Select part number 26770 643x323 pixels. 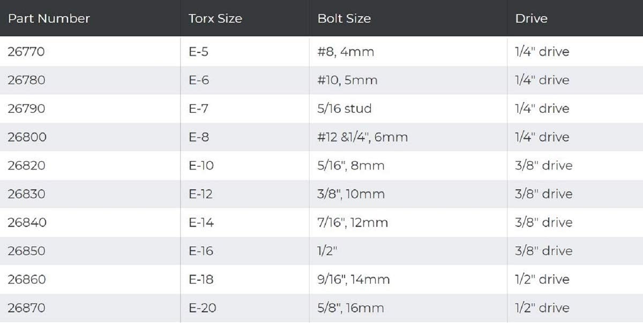(26, 52)
